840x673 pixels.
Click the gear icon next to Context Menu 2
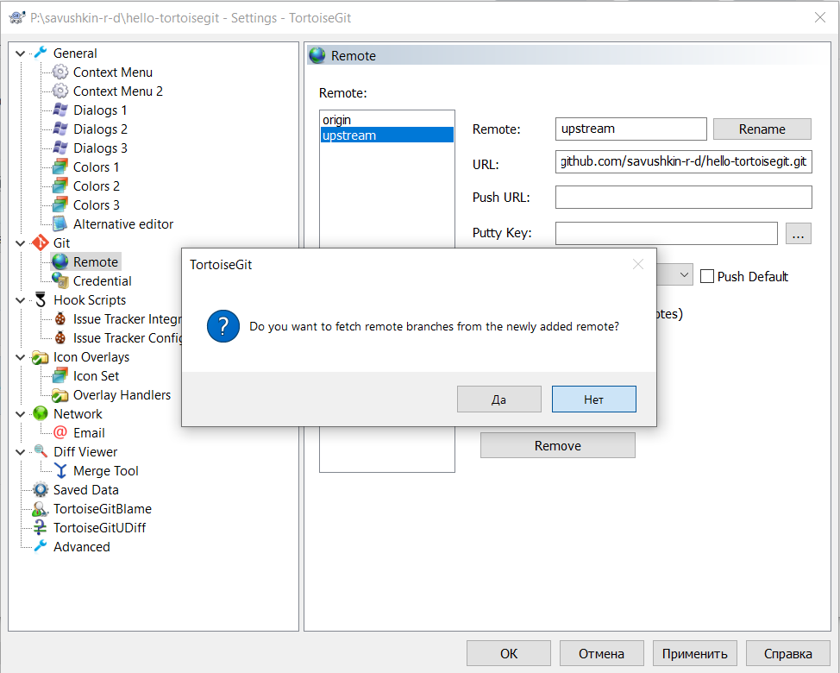(60, 91)
